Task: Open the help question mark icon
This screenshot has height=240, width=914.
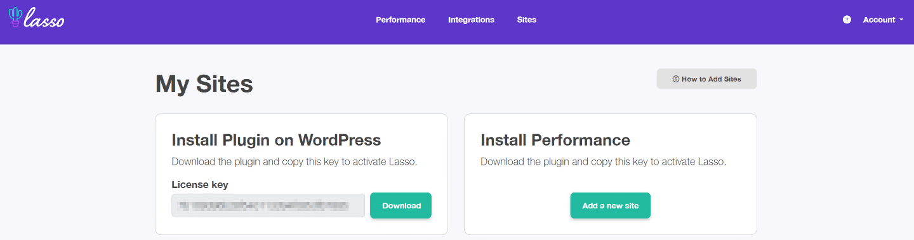Action: click(x=847, y=20)
